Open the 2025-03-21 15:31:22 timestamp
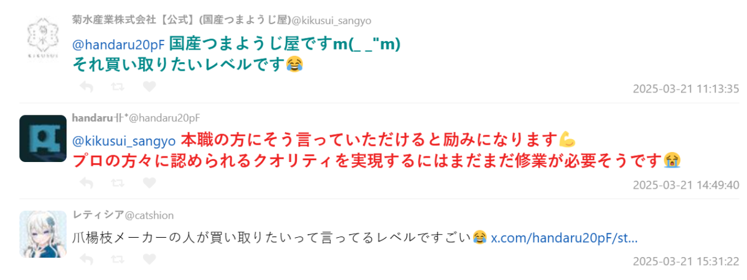Image resolution: width=747 pixels, height=280 pixels. (x=685, y=261)
